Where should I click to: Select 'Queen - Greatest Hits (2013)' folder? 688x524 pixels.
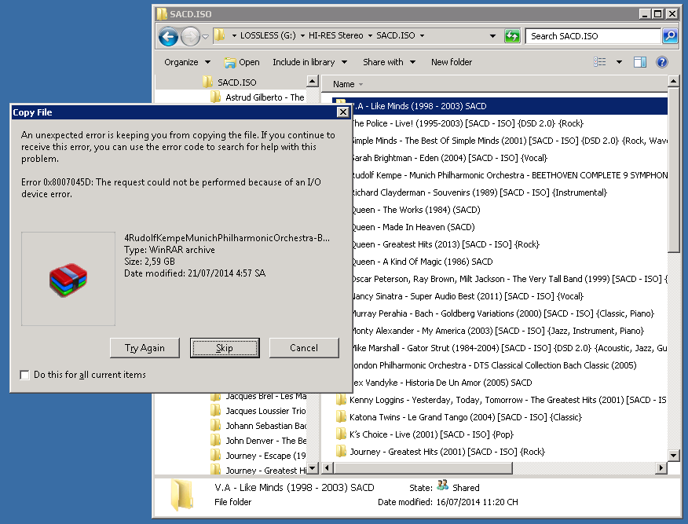click(446, 244)
